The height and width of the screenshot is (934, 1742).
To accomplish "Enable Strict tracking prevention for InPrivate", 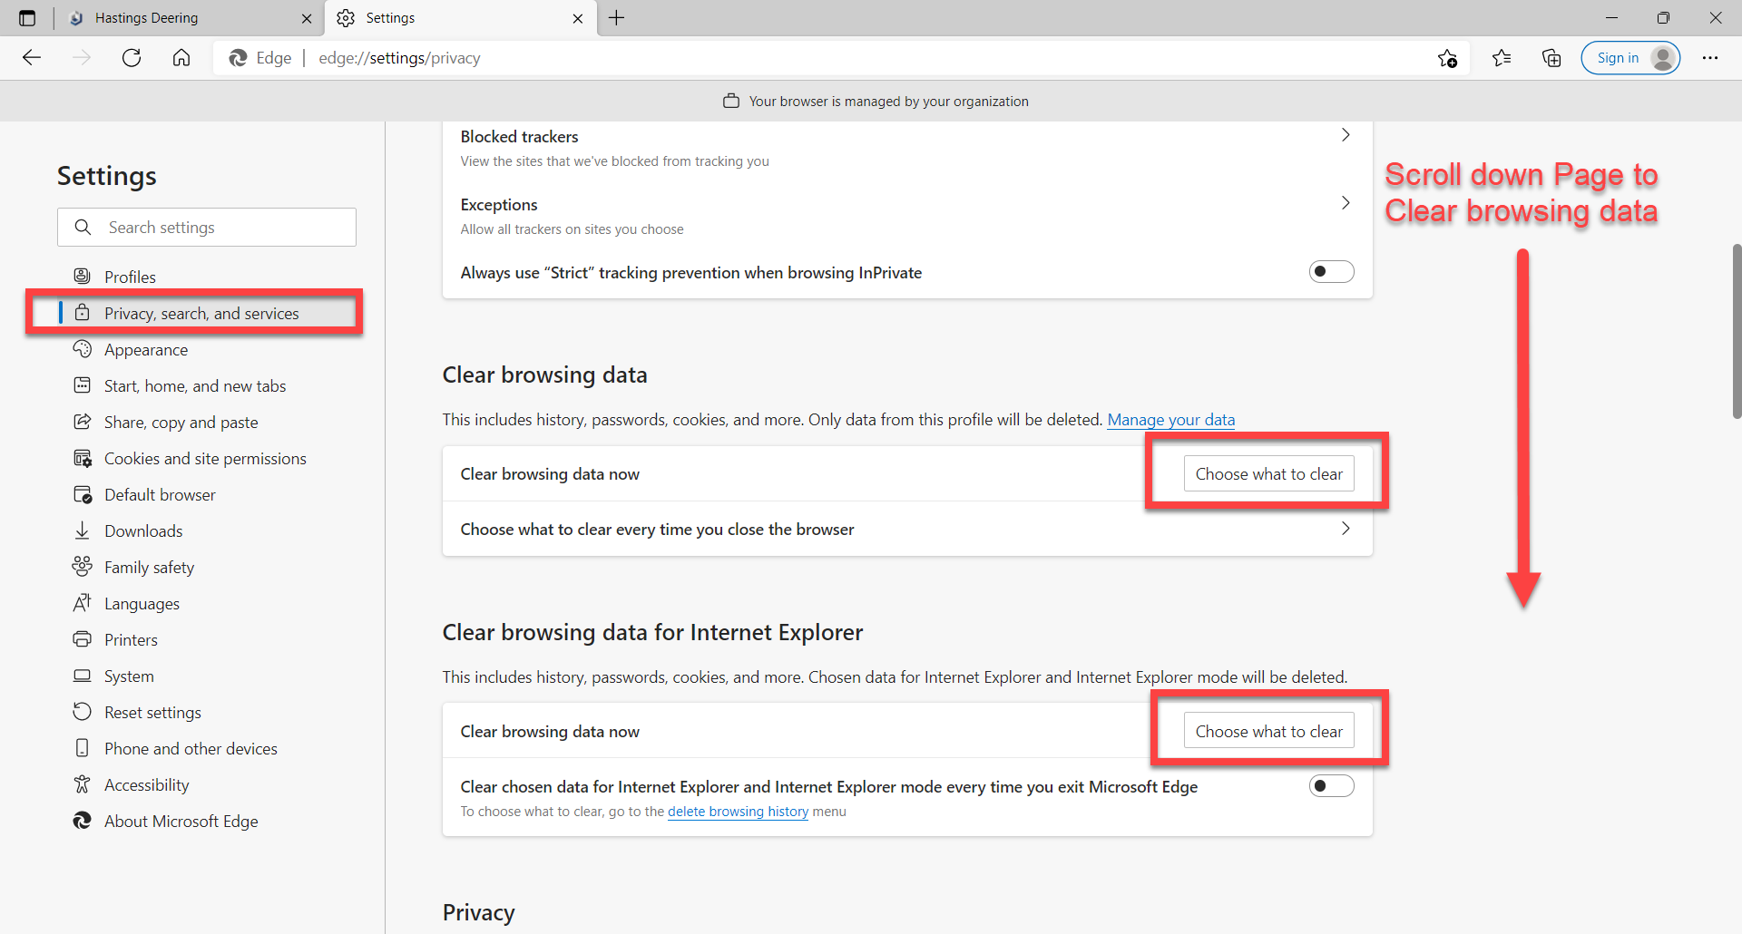I will pyautogui.click(x=1331, y=271).
